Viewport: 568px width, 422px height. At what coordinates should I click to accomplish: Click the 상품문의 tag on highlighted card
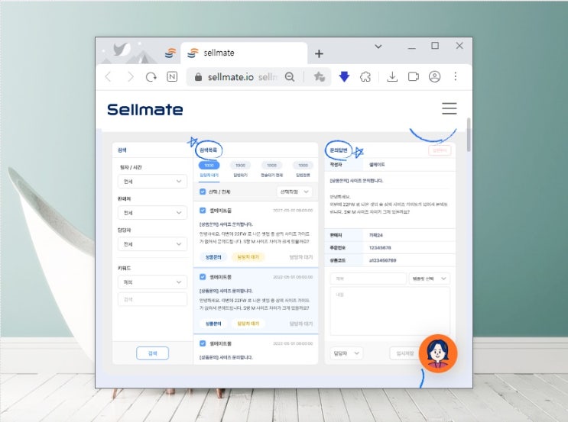click(213, 324)
